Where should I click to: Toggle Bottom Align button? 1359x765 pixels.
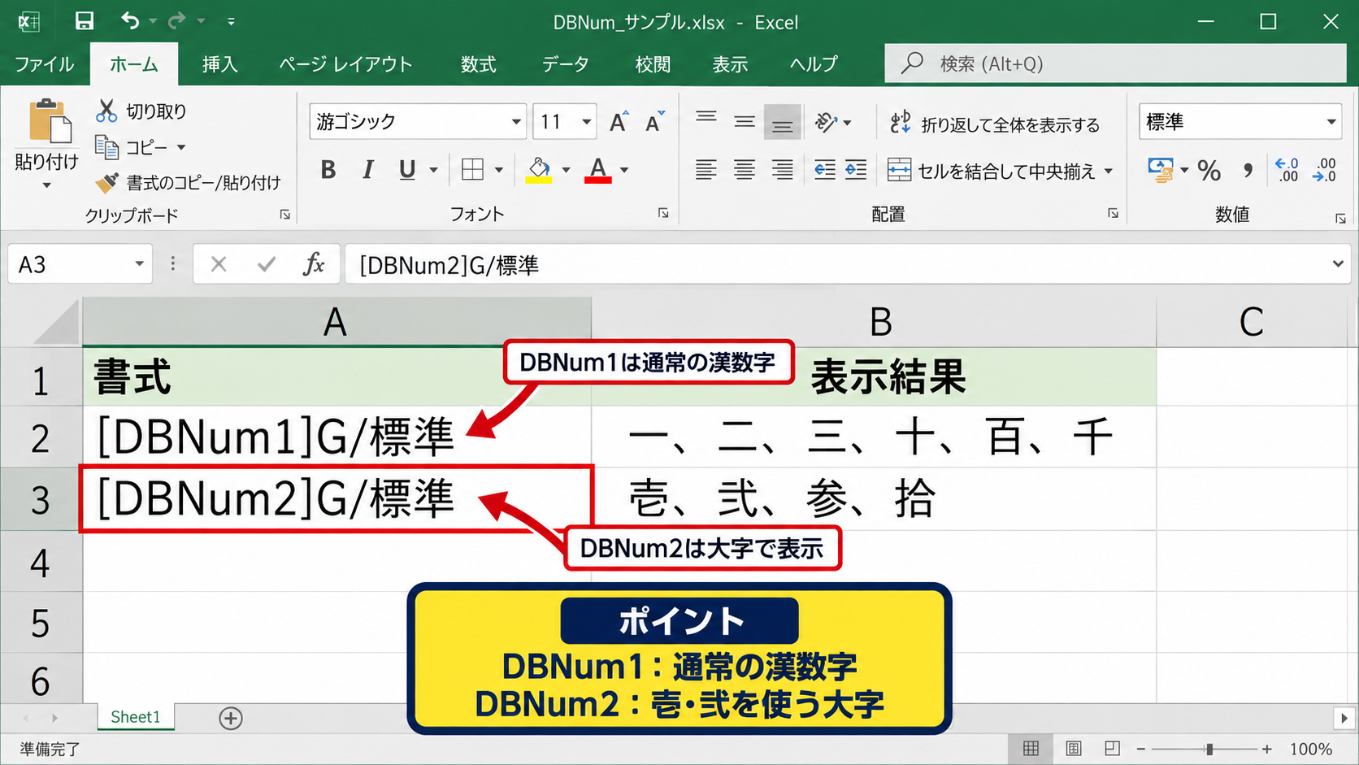782,122
